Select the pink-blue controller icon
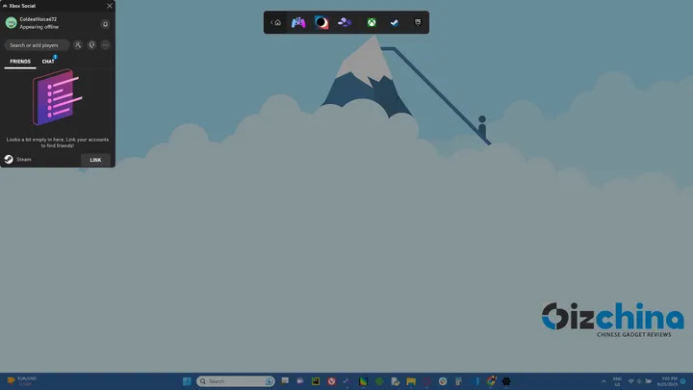 pos(298,22)
